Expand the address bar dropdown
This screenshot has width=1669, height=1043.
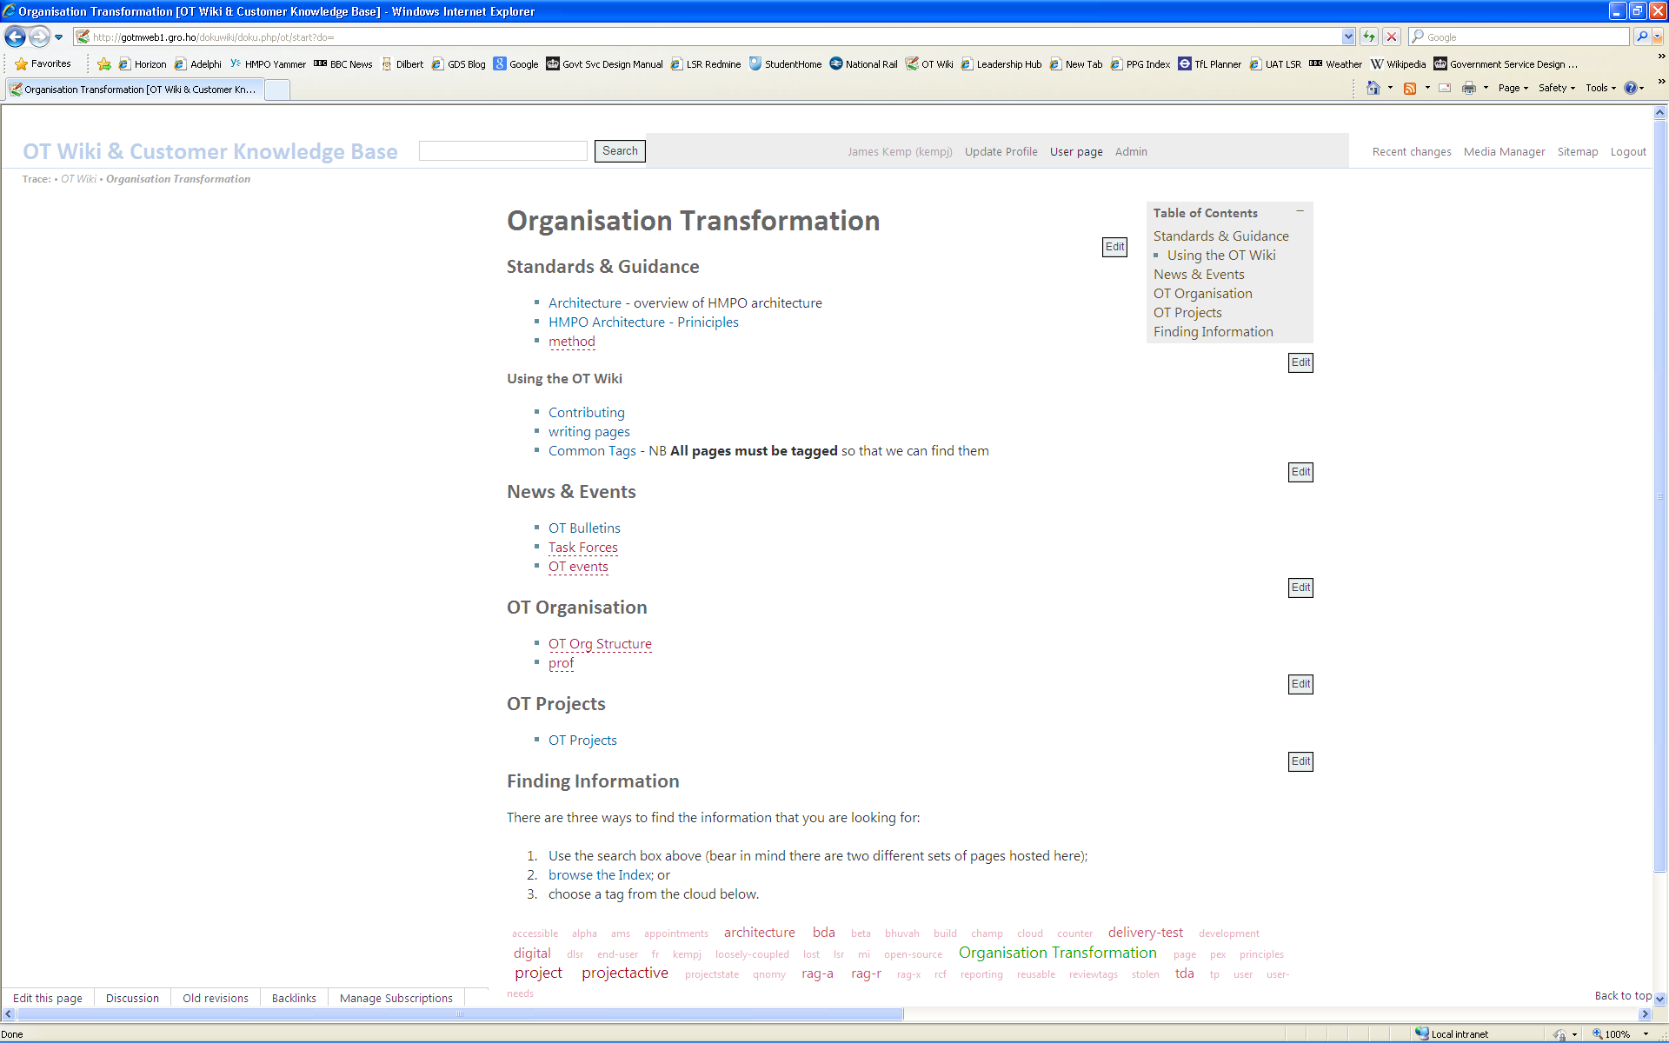click(1348, 37)
